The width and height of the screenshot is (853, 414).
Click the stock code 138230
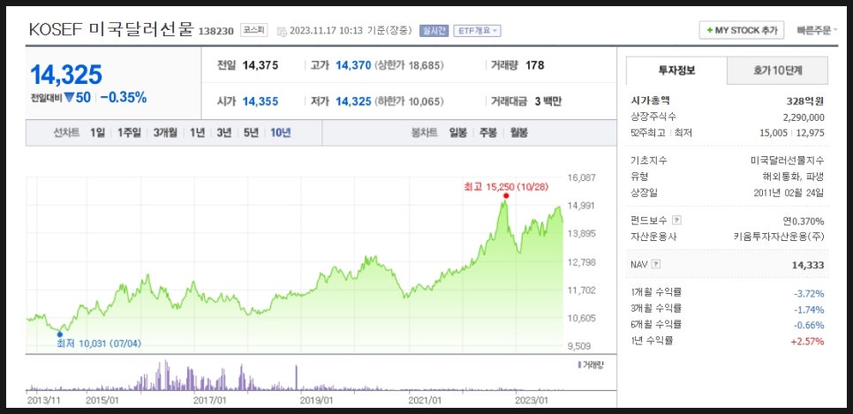point(216,32)
